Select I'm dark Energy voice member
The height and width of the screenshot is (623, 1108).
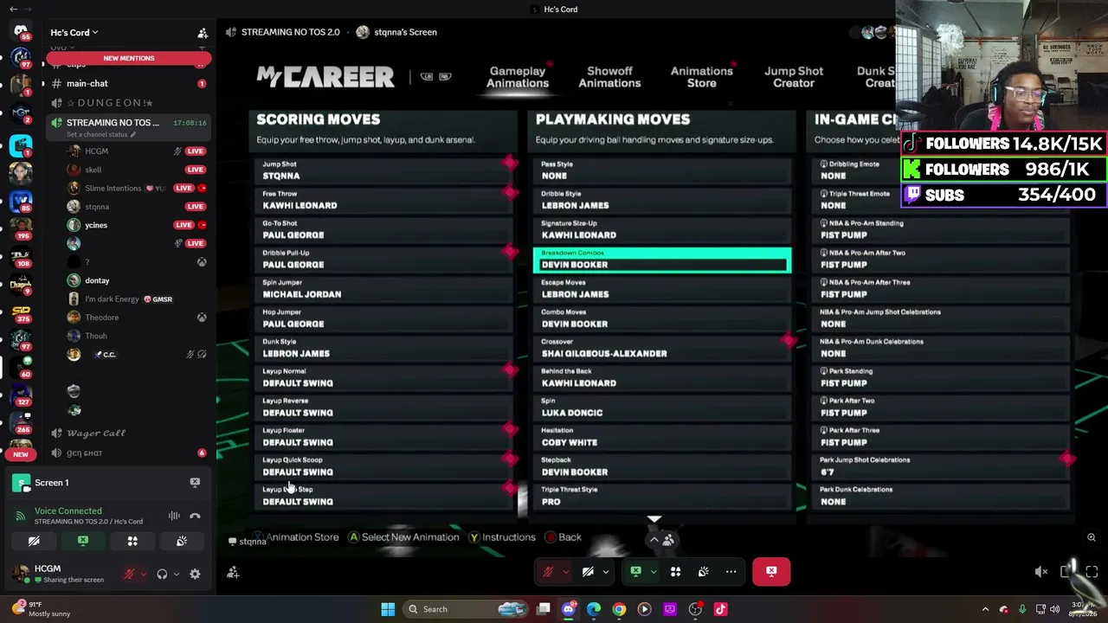pos(112,299)
